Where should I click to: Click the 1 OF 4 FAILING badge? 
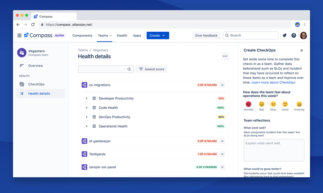tap(207, 154)
